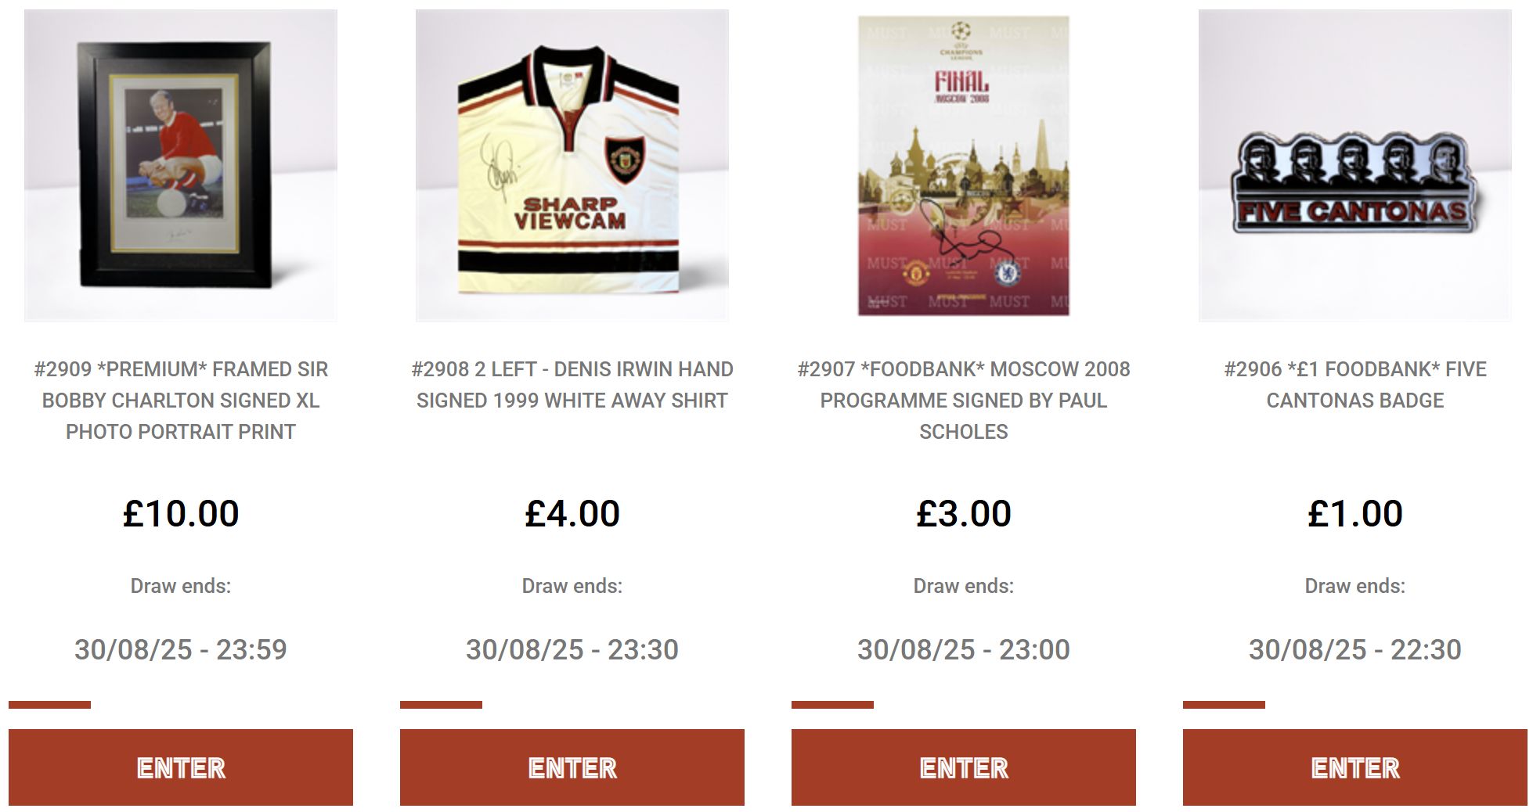Open the Denis Irwin white away shirt image

click(x=572, y=165)
